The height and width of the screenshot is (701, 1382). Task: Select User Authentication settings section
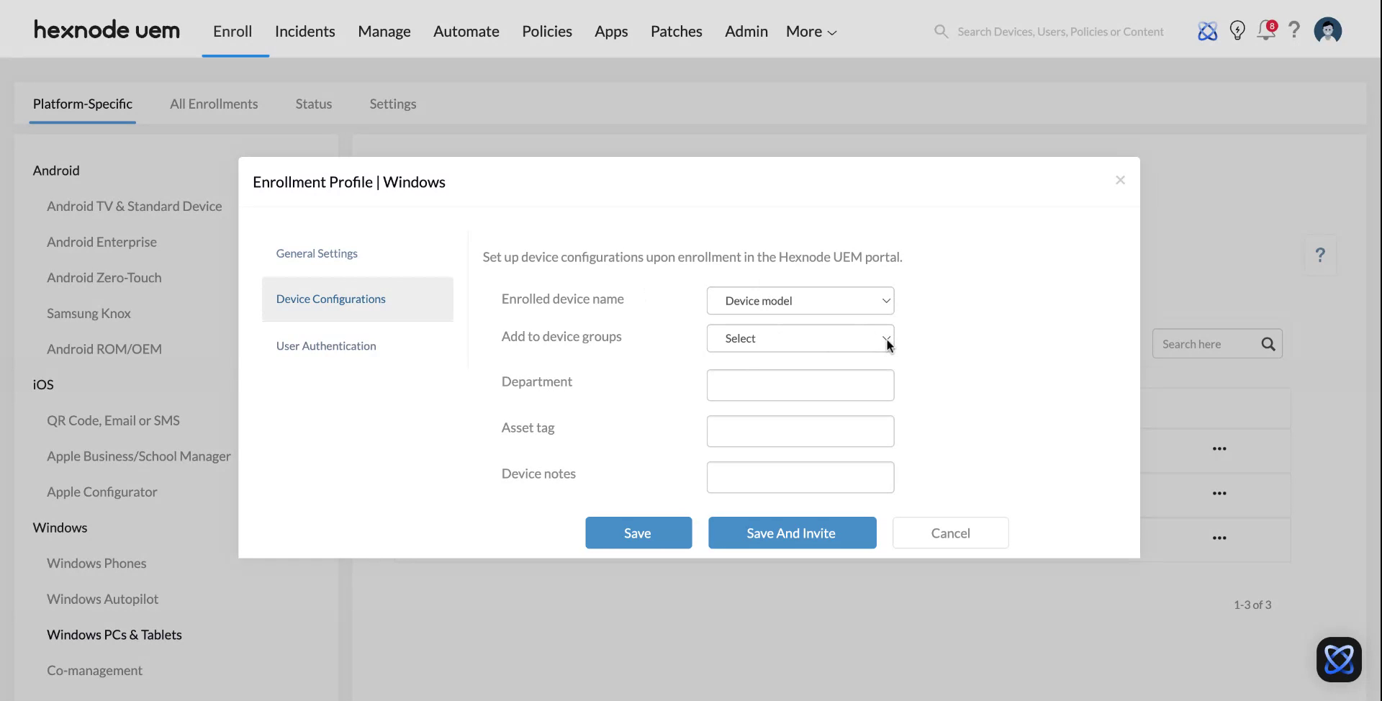tap(326, 345)
